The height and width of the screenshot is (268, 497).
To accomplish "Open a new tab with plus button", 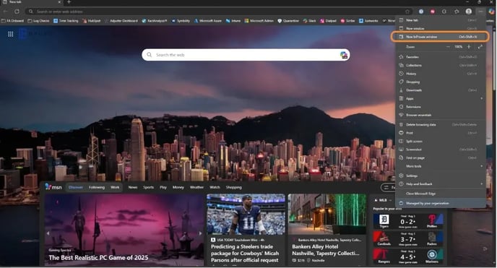I will tap(69, 2).
